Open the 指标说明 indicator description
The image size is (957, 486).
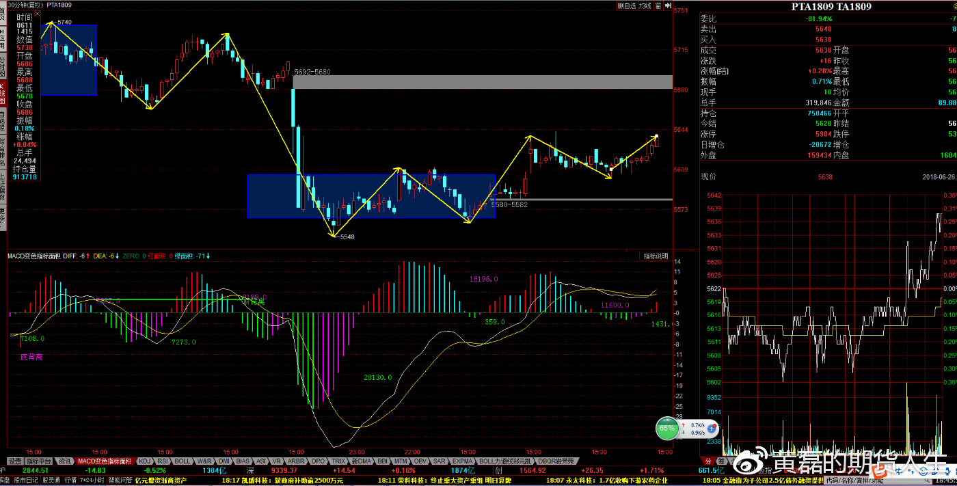coord(656,256)
